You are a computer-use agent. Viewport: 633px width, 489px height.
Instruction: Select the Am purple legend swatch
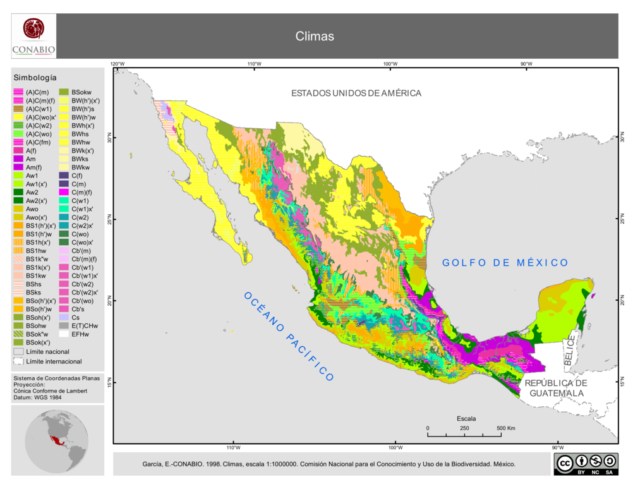[x=18, y=159]
